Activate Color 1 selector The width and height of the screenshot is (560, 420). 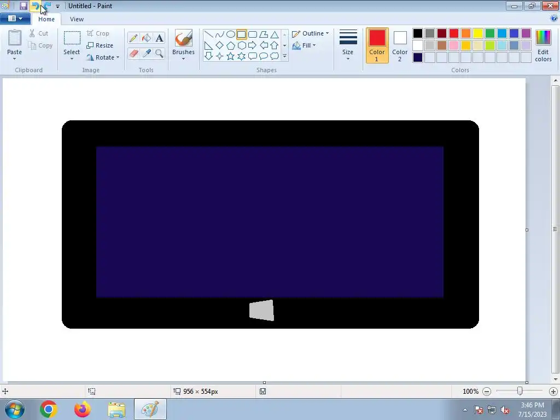(x=377, y=46)
